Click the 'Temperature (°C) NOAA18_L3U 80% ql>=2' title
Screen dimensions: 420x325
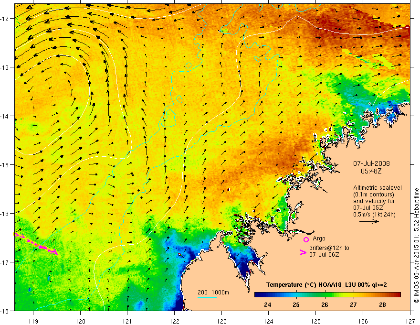(326, 285)
